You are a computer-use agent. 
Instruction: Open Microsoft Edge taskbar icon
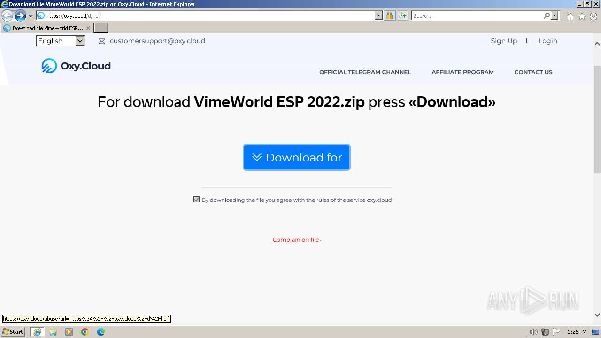pos(101,332)
